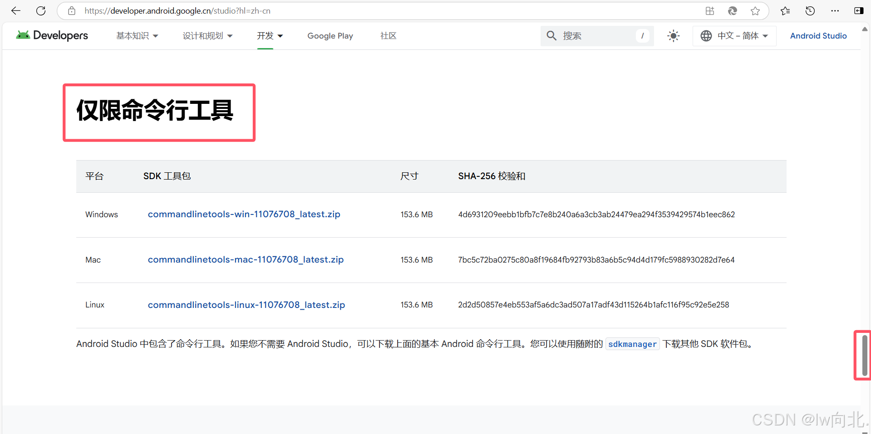Click the Windows platform cell
The image size is (871, 434).
[x=102, y=215]
